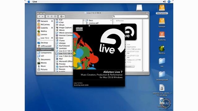Select the Lennon drive on desktop
This screenshot has height=111, width=198.
click(x=162, y=23)
